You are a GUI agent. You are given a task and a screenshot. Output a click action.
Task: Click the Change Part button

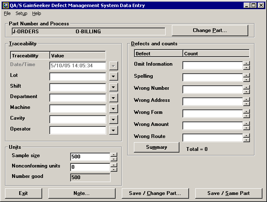coord(210,30)
